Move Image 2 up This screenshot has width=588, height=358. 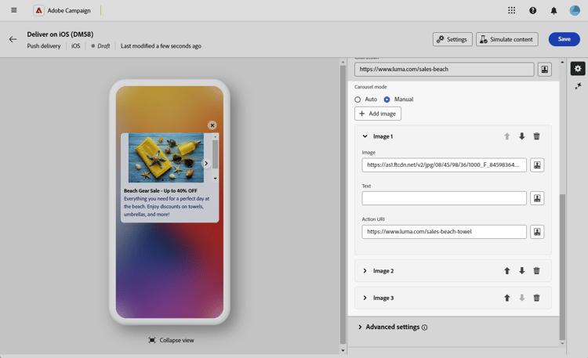507,271
